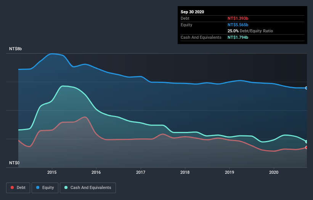The width and height of the screenshot is (313, 200).
Task: Click the NT$1.794b cash value
Action: click(238, 37)
